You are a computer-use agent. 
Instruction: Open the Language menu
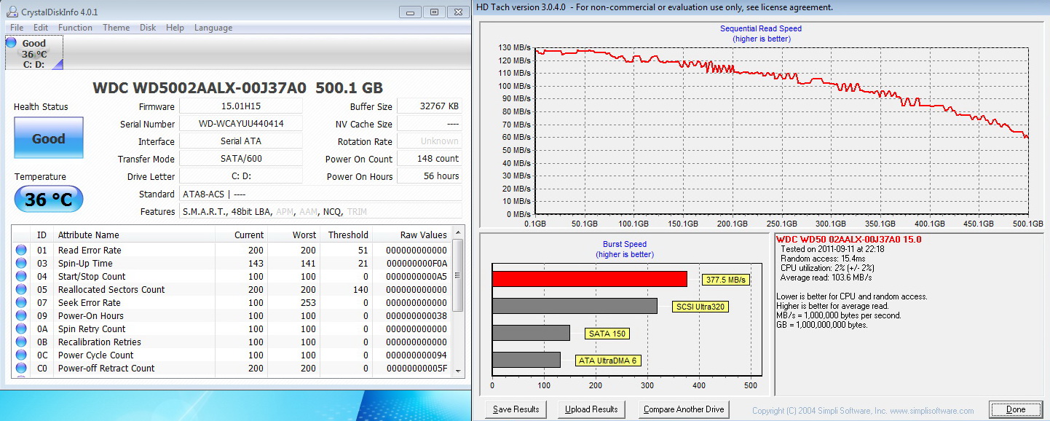coord(213,28)
